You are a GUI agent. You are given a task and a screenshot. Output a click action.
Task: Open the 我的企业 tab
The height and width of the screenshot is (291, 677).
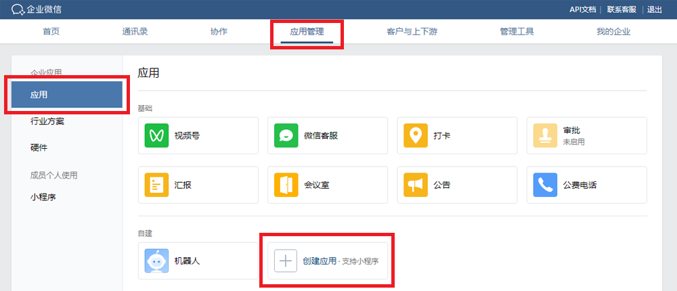coord(613,32)
